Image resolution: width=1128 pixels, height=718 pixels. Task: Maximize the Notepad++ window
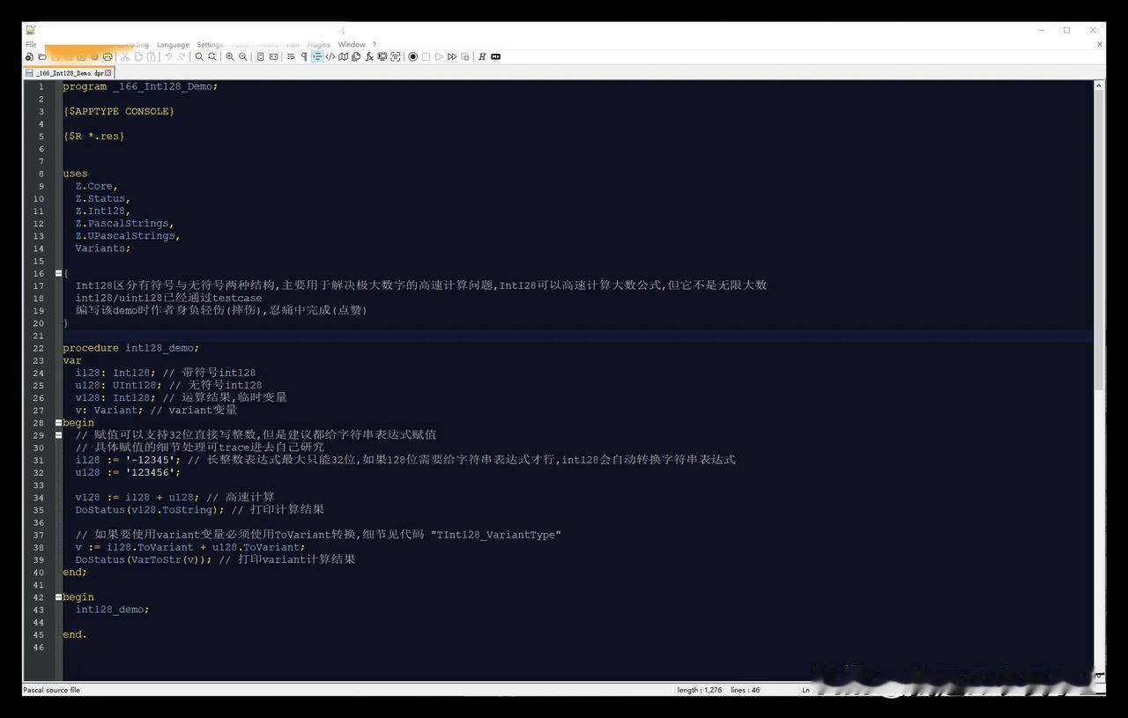[x=1066, y=30]
